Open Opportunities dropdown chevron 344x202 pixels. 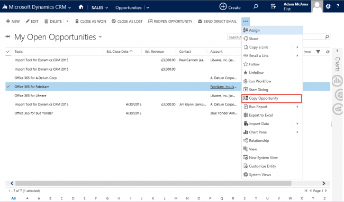coord(148,8)
